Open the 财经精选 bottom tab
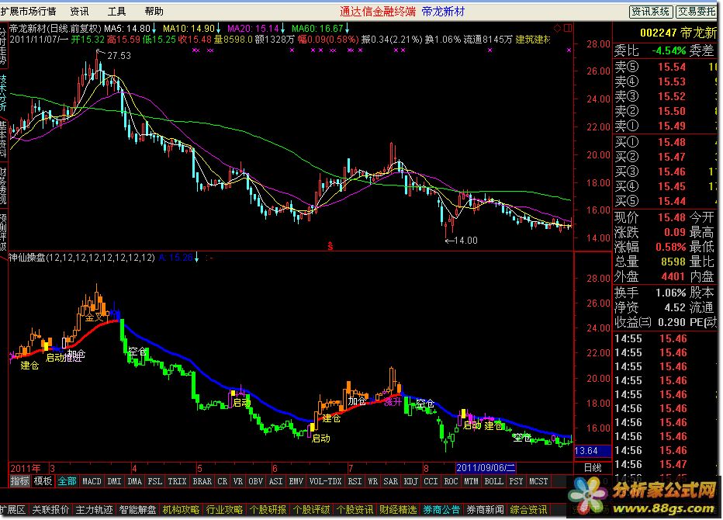723x520 pixels. coord(399,510)
